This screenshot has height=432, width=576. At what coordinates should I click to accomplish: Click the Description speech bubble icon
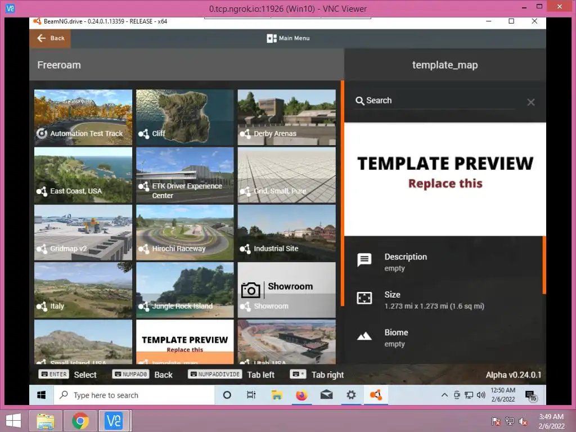[x=364, y=260]
